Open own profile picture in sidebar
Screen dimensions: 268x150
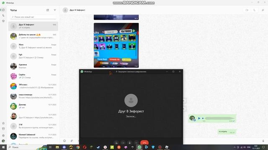pyautogui.click(x=3, y=141)
